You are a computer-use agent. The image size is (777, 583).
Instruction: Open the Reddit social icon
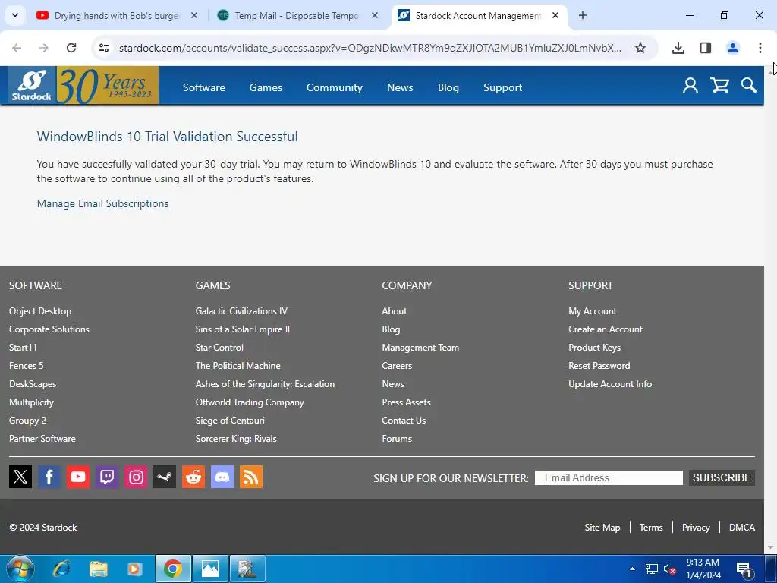coord(193,477)
